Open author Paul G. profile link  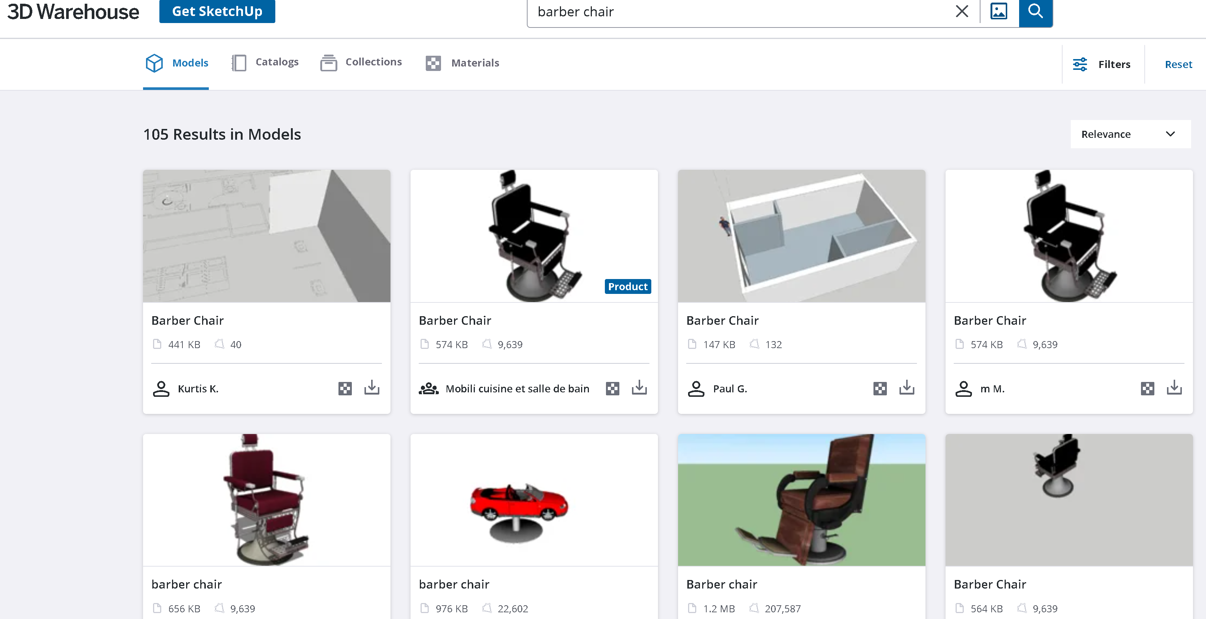[x=730, y=389]
